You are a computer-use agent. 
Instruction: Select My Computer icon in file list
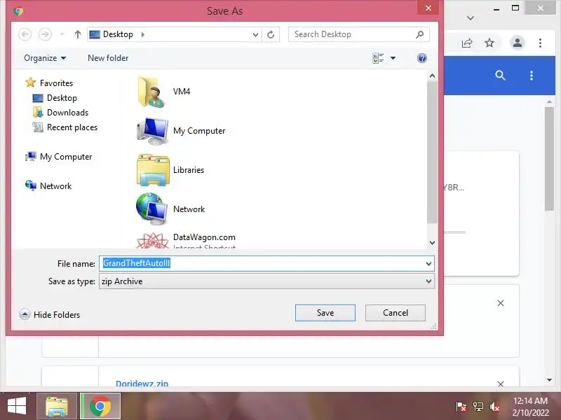[x=153, y=131]
